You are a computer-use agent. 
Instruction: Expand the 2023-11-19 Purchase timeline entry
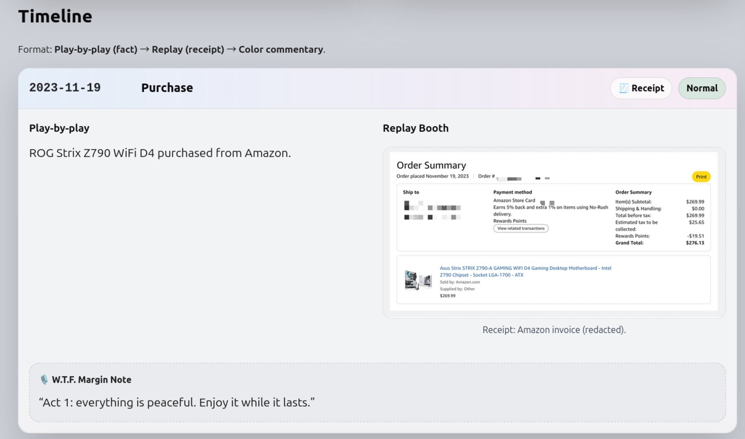167,87
